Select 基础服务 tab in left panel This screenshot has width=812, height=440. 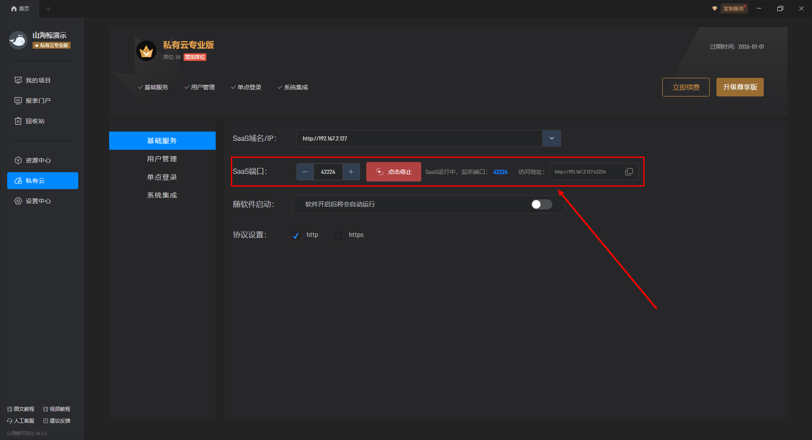coord(162,140)
